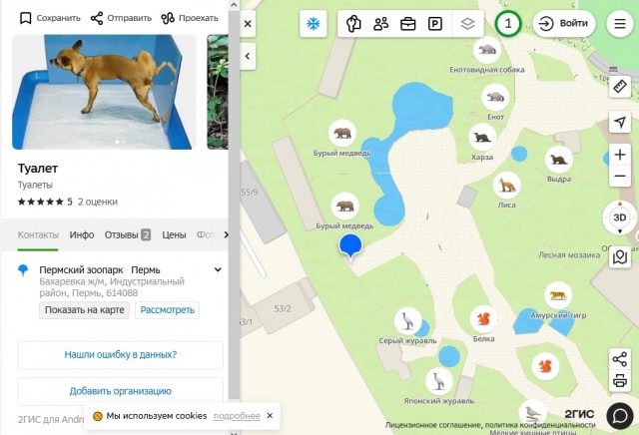Viewport: 639px width, 435px height.
Task: Click the 2 оценки rating text
Action: (x=98, y=202)
